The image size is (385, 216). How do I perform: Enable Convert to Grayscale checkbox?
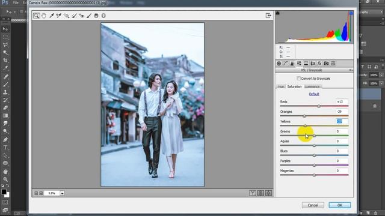pyautogui.click(x=298, y=79)
